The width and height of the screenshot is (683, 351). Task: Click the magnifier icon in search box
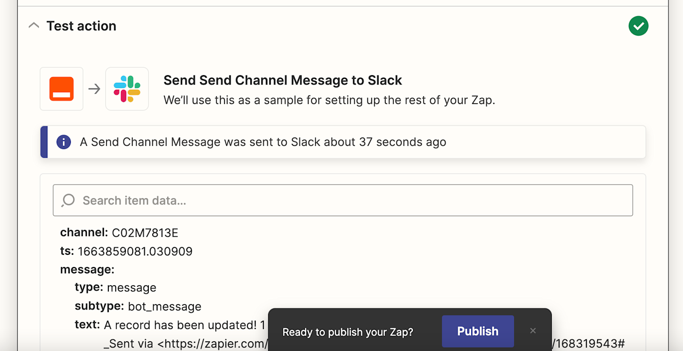tap(68, 200)
